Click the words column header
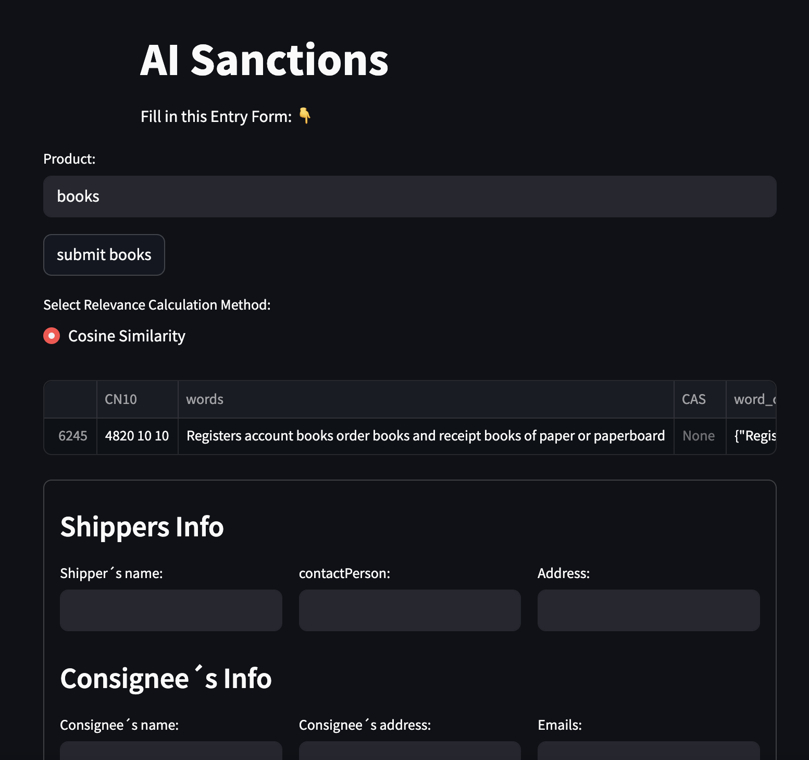Image resolution: width=809 pixels, height=760 pixels. click(426, 399)
